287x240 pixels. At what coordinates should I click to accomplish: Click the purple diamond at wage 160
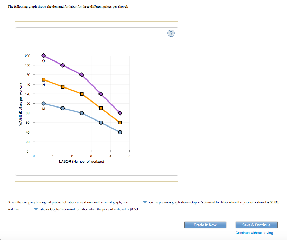[x=82, y=74]
